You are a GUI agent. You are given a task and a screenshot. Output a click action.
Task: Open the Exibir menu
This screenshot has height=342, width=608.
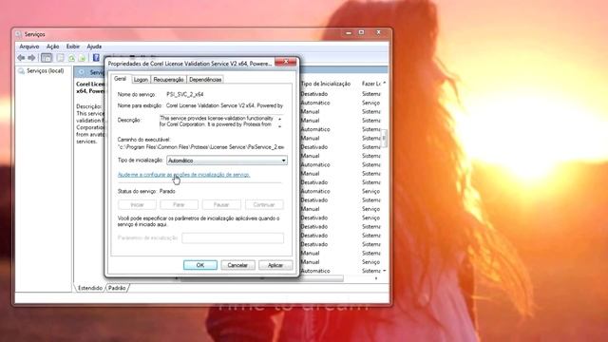click(73, 47)
